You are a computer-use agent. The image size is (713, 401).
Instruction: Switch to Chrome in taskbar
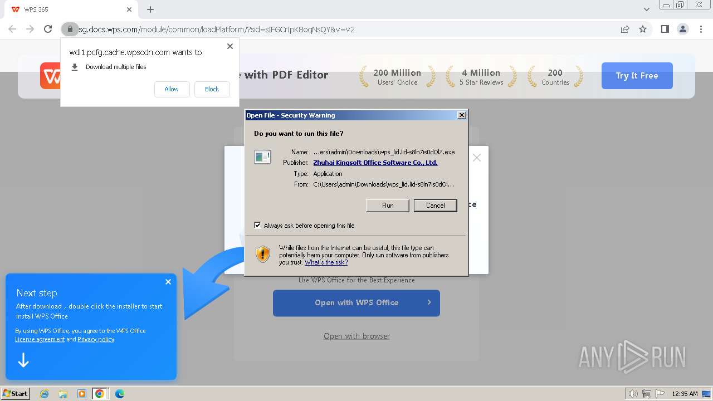(100, 394)
